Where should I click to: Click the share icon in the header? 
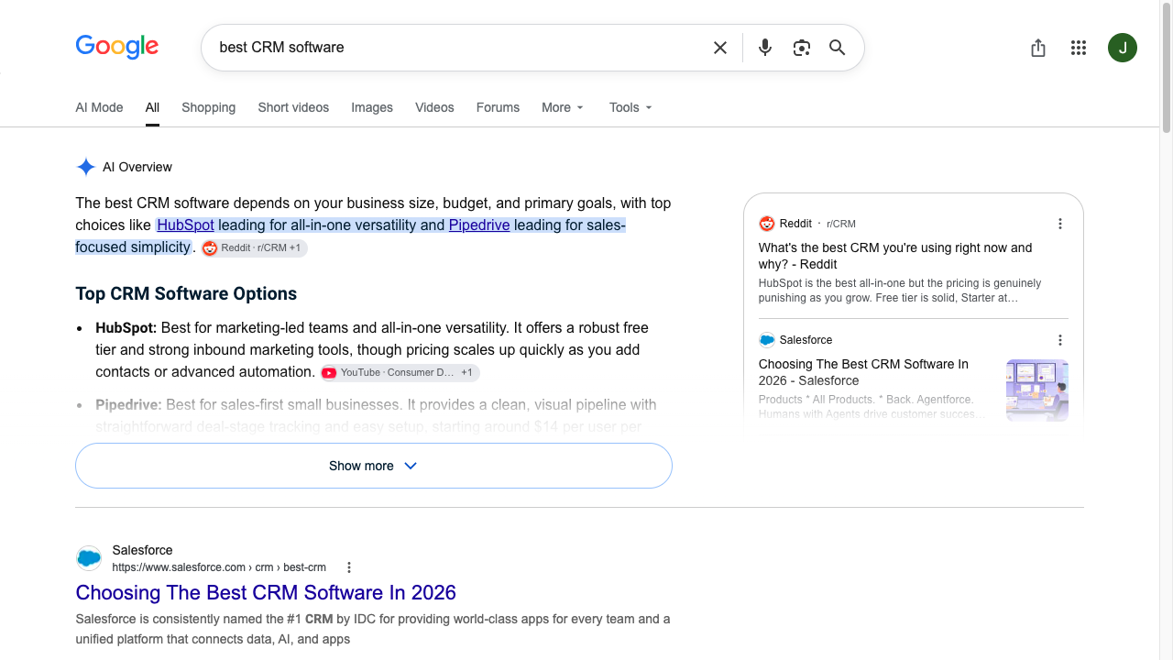(x=1038, y=48)
